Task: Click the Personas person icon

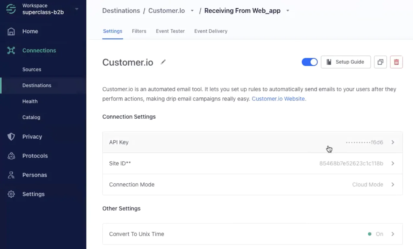Action: [11, 175]
